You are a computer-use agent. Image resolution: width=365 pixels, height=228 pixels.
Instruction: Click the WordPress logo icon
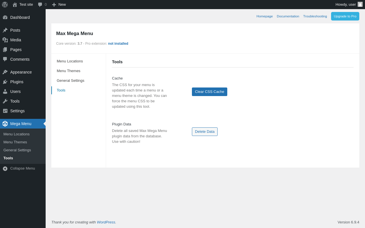click(5, 5)
